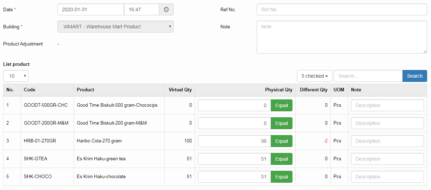Viewport: 431px width, 190px height.
Task: Open the Building WMART dropdown
Action: pos(115,27)
